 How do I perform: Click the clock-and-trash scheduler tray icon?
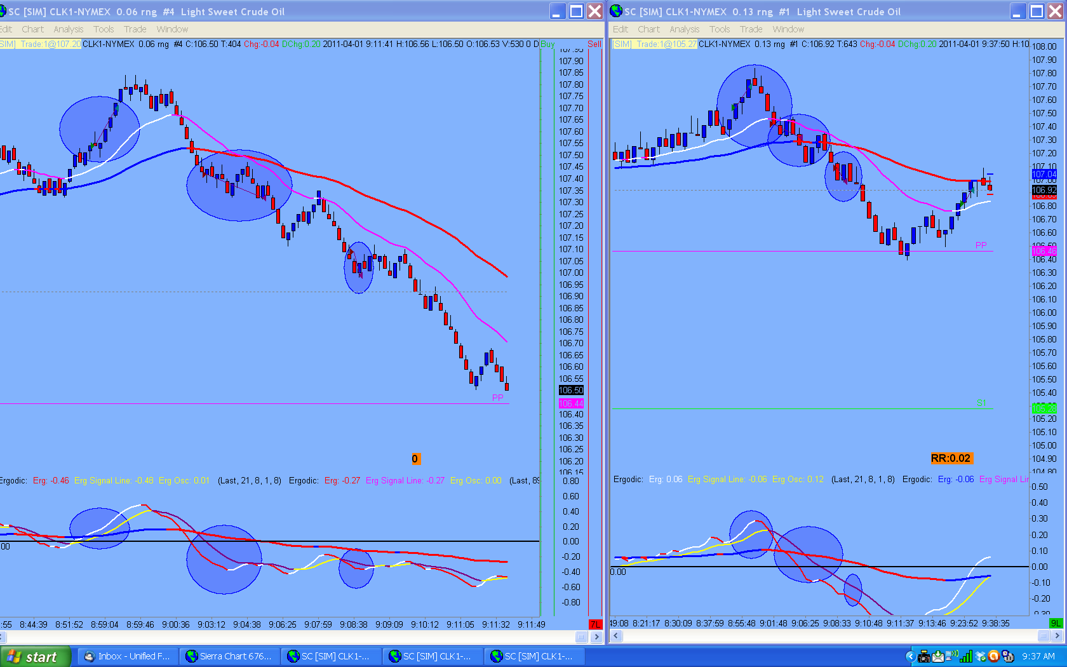(x=1008, y=657)
